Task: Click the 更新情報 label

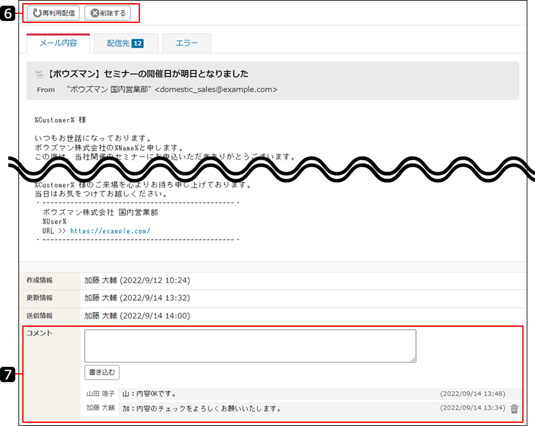Action: [x=39, y=298]
